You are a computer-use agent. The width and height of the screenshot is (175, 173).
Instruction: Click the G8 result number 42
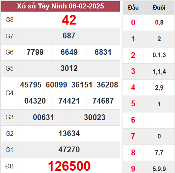[x=69, y=20]
